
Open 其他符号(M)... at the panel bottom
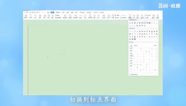(x=134, y=74)
